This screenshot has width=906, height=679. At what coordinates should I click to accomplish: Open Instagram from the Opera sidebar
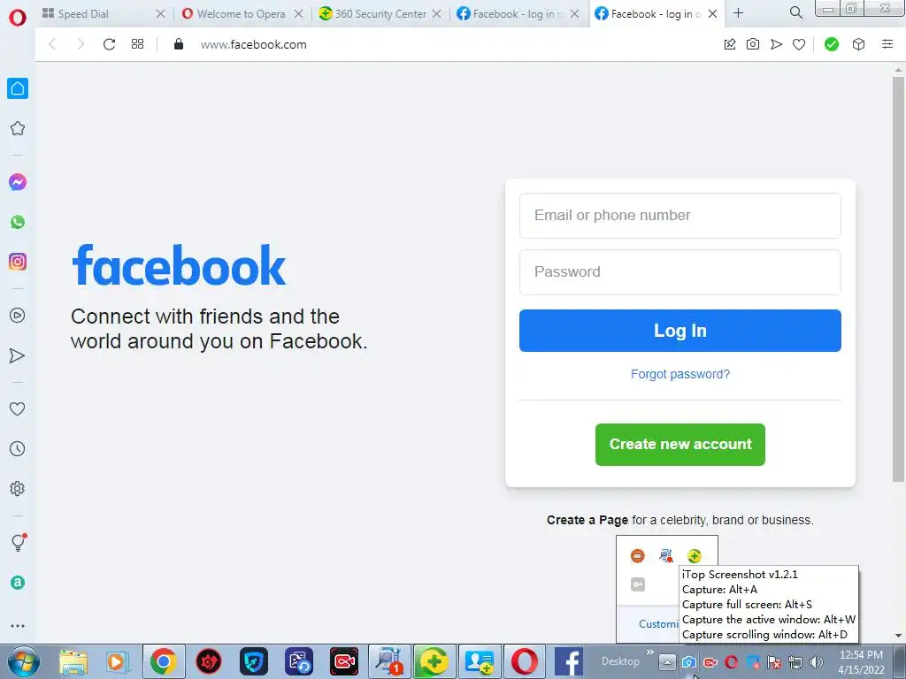tap(18, 262)
